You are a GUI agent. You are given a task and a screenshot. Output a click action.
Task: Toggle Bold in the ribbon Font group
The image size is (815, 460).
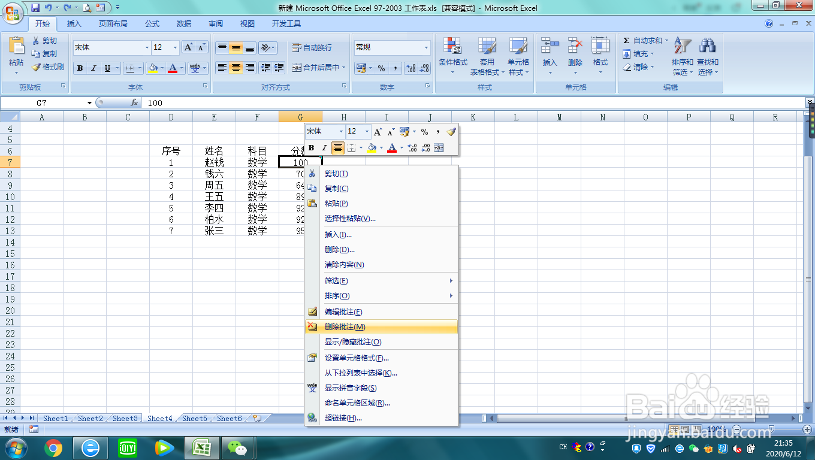[x=80, y=68]
